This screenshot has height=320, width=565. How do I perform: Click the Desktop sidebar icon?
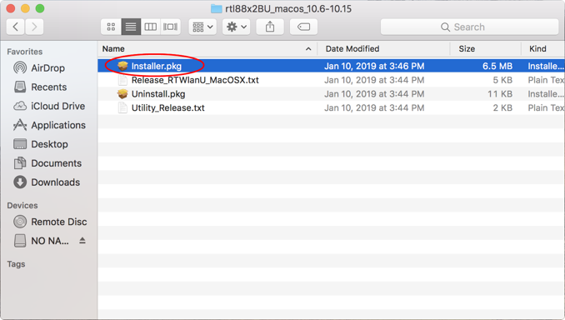point(20,144)
